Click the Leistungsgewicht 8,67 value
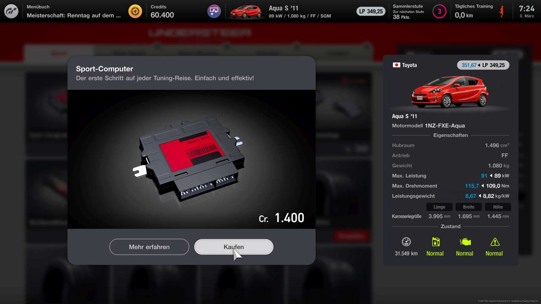 (471, 196)
